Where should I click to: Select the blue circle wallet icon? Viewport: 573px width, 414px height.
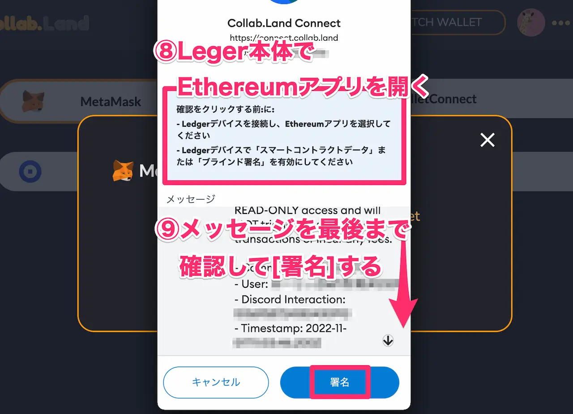click(30, 171)
